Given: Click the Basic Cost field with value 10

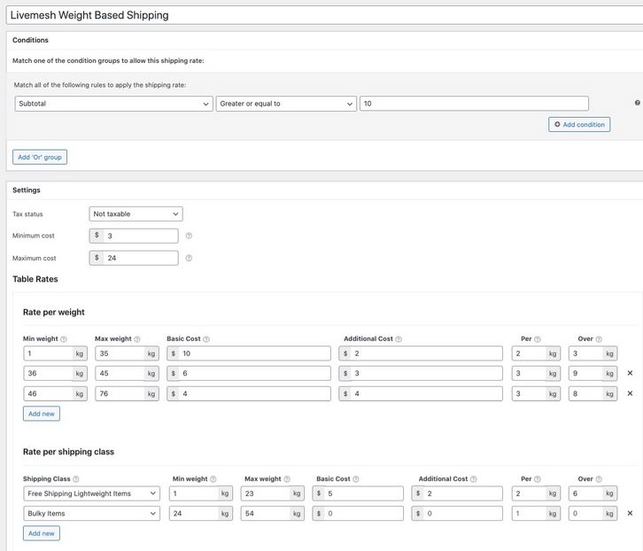Looking at the screenshot, I should click(249, 353).
